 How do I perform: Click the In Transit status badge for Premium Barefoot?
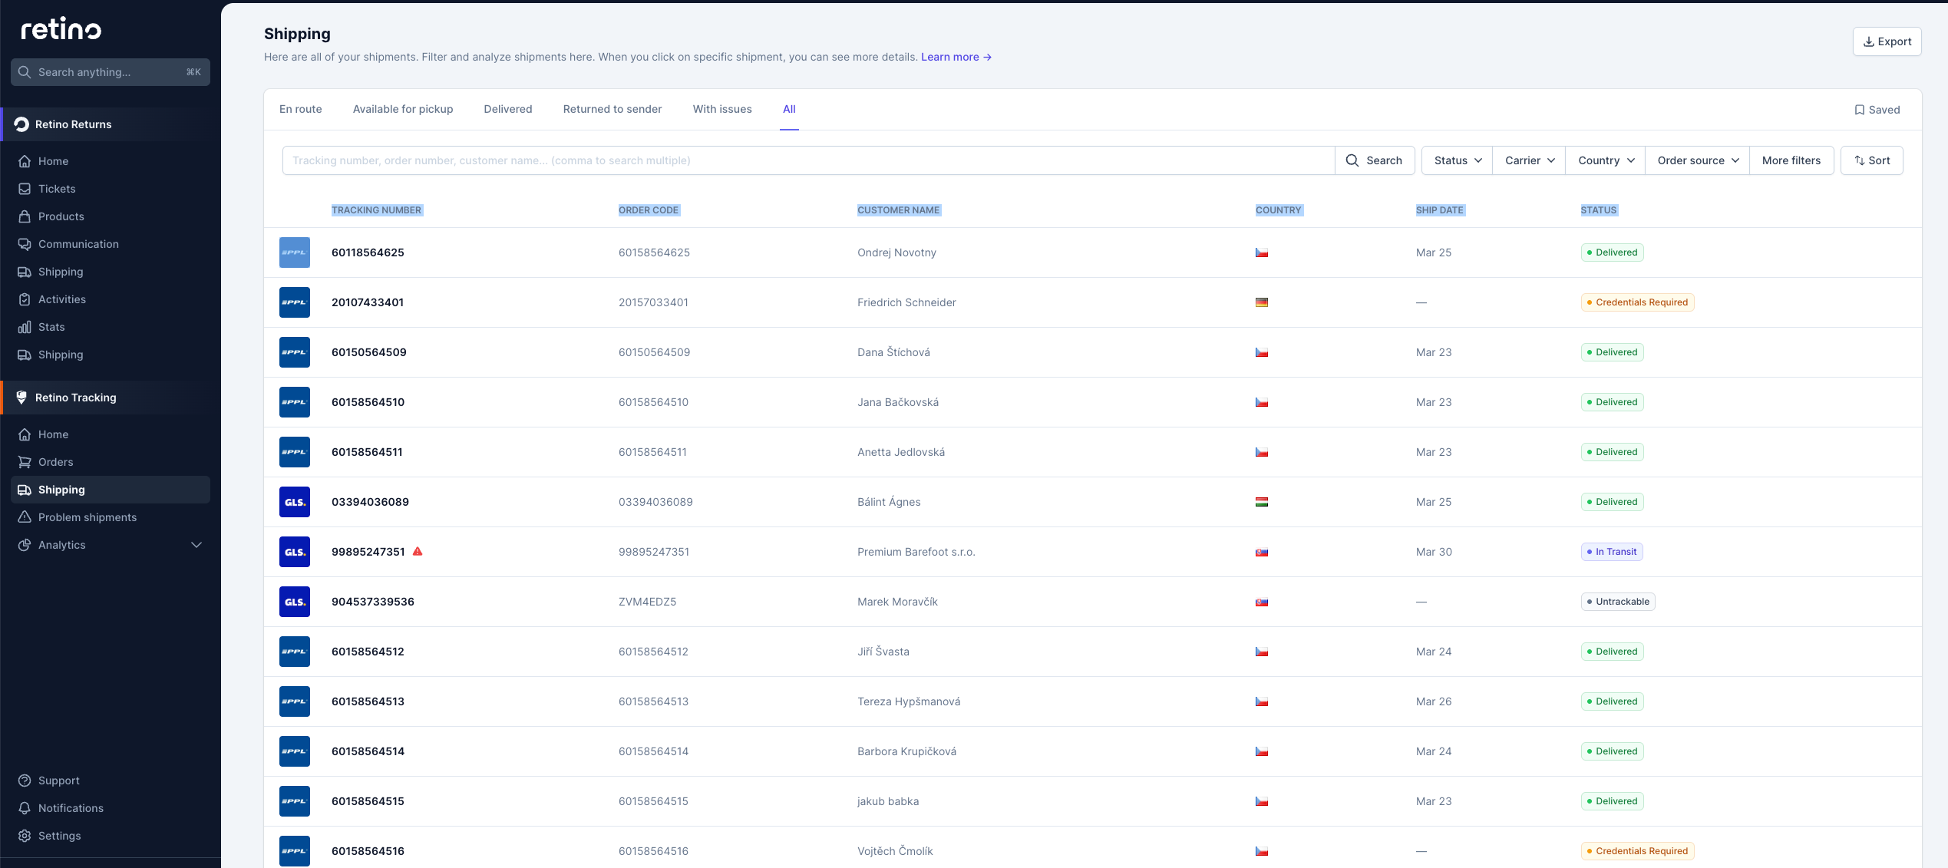tap(1611, 551)
